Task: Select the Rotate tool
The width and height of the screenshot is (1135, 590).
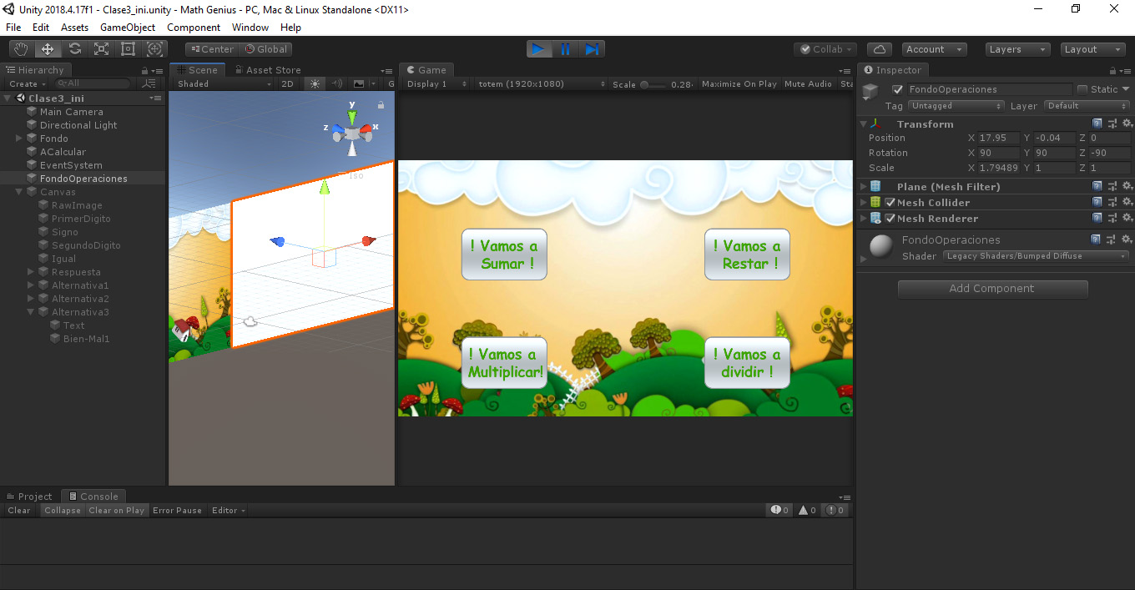Action: 74,49
